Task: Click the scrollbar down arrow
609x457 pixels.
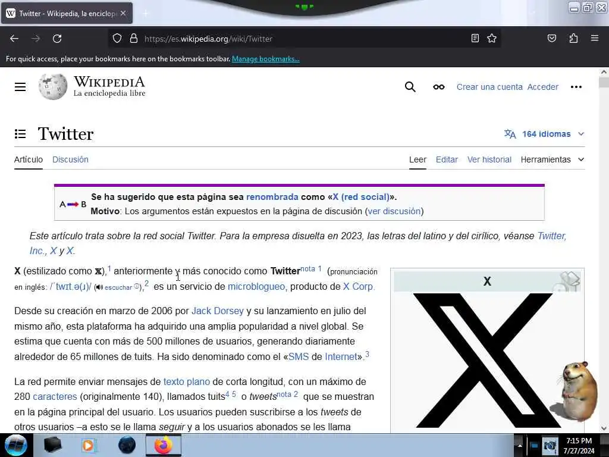Action: click(603, 428)
